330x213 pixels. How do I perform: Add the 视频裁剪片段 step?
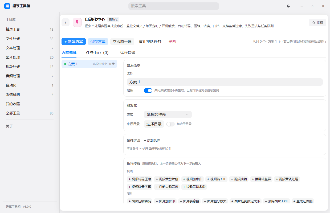coord(167,179)
